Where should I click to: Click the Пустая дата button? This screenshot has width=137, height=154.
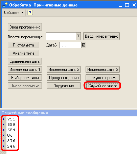(23, 45)
